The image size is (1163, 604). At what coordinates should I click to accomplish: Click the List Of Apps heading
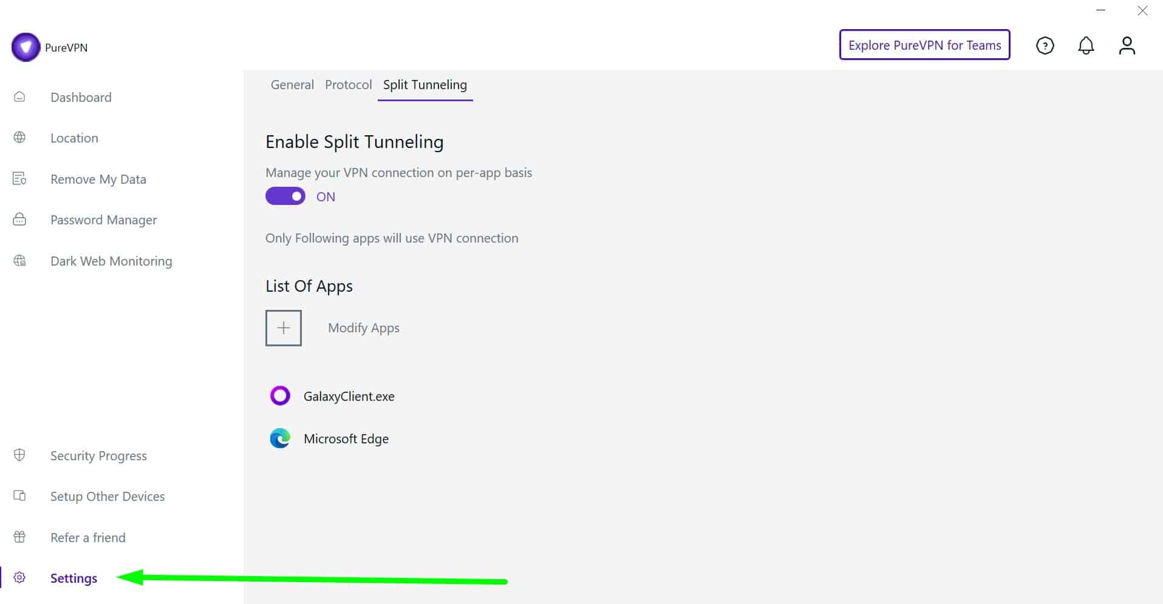tap(309, 286)
